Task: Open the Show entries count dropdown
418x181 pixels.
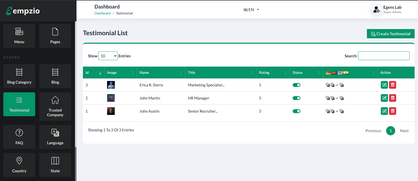Action: tap(108, 56)
